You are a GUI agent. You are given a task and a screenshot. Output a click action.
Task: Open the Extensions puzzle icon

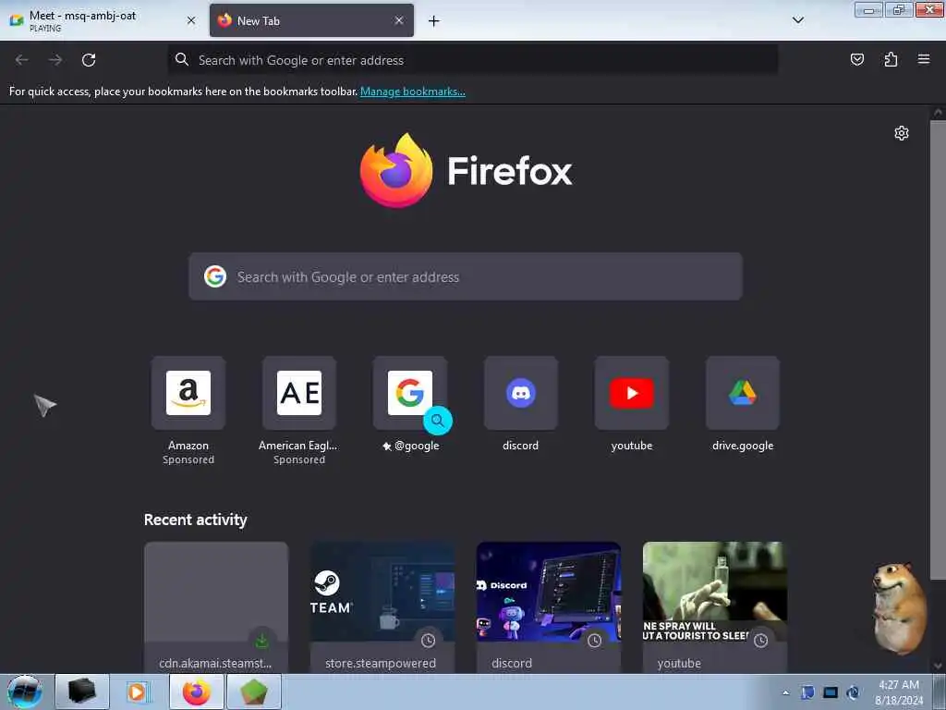pos(891,59)
